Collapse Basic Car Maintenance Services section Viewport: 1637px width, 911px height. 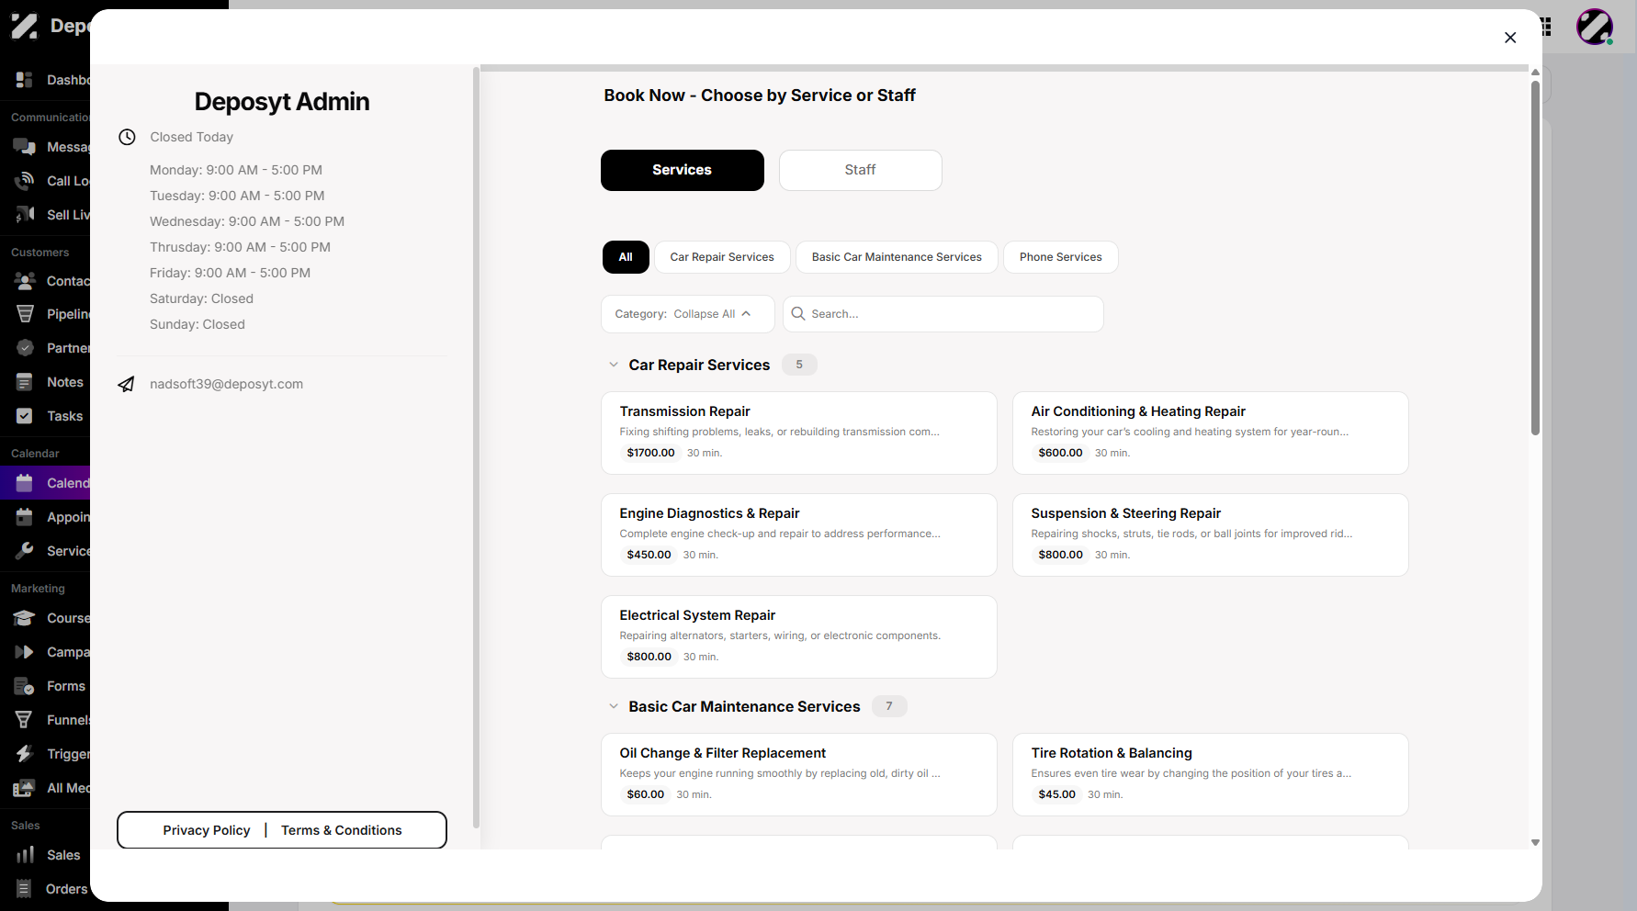pyautogui.click(x=614, y=706)
